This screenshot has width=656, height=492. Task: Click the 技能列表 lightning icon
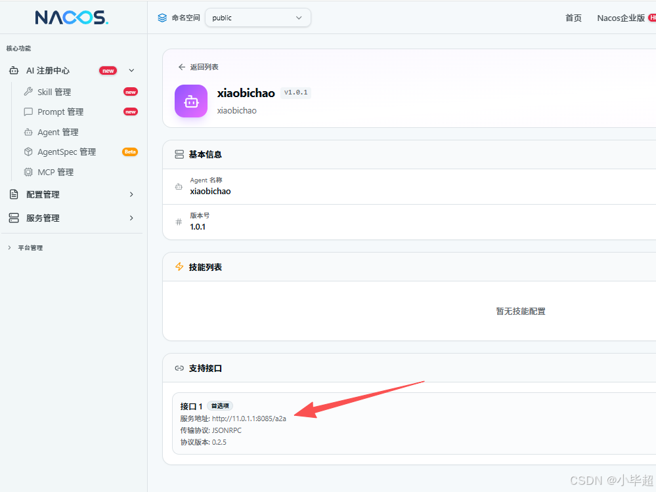(x=179, y=267)
